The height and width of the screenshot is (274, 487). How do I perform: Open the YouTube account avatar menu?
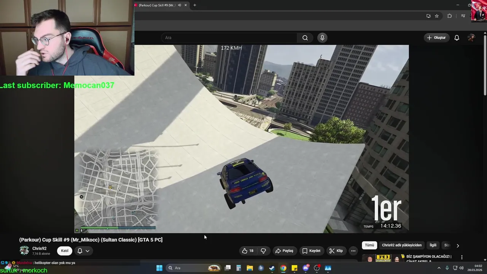471,38
